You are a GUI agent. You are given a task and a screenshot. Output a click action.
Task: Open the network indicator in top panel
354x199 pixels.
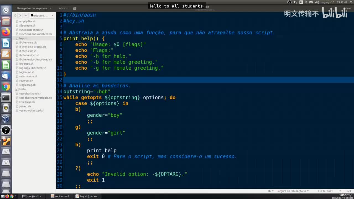(295, 2)
